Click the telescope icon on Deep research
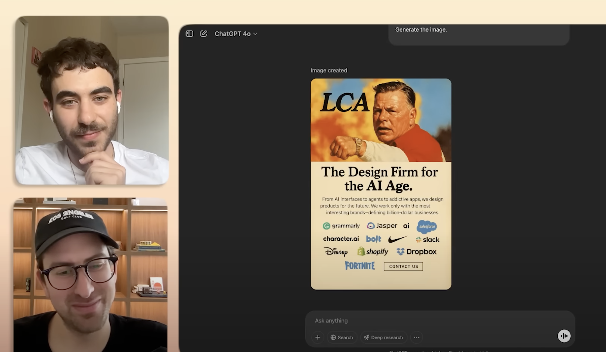The image size is (606, 352). tap(367, 337)
